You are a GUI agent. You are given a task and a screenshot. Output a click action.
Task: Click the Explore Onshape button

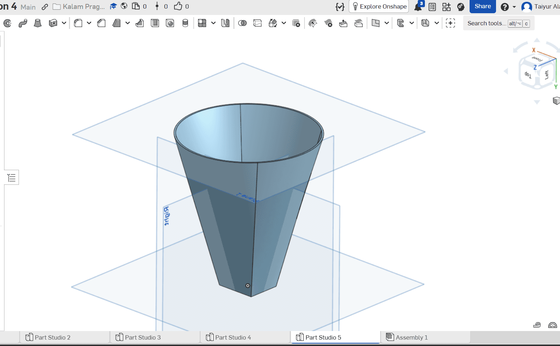[379, 6]
